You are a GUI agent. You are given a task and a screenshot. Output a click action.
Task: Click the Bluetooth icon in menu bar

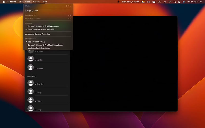165,2
